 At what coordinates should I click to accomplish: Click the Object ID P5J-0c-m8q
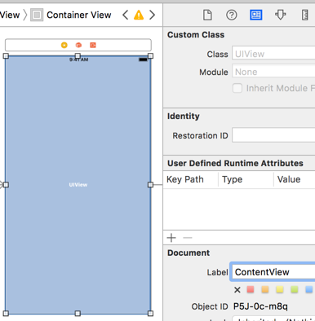tap(260, 306)
